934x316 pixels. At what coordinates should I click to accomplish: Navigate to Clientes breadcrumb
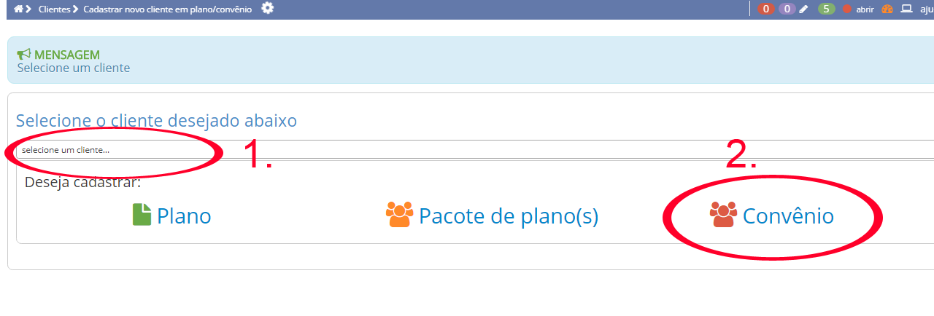pyautogui.click(x=55, y=9)
